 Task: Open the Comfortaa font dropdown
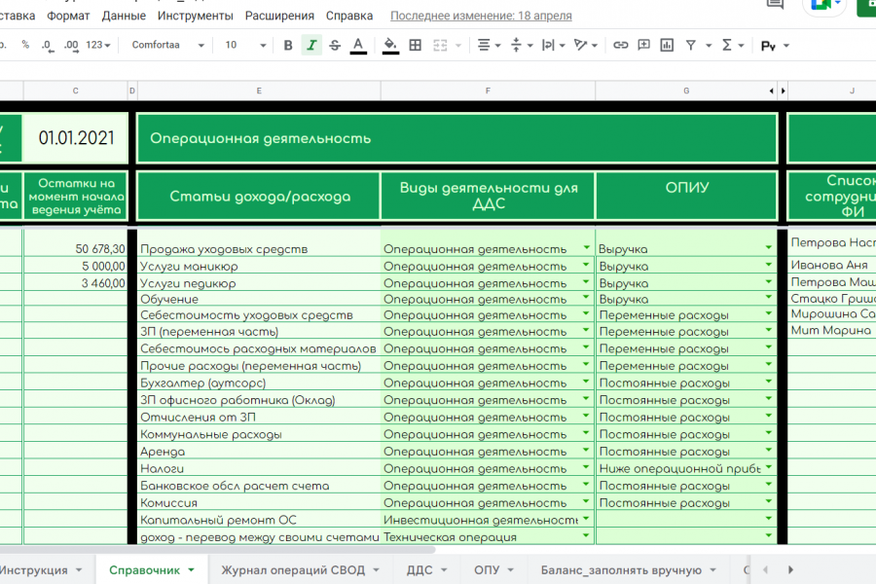(x=168, y=46)
